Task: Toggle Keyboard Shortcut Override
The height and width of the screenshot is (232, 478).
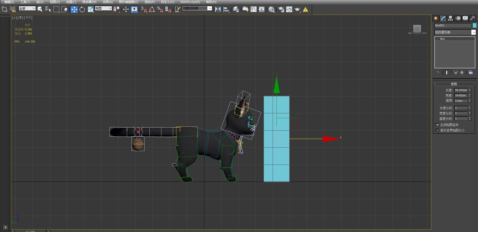Action: click(x=134, y=9)
